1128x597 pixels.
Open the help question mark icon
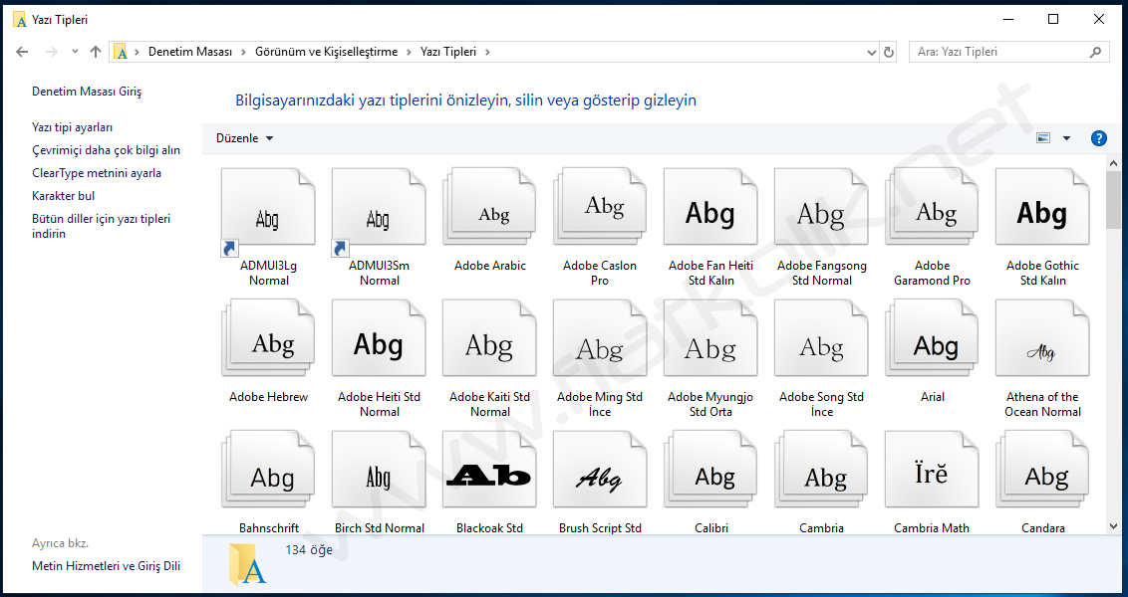1098,138
